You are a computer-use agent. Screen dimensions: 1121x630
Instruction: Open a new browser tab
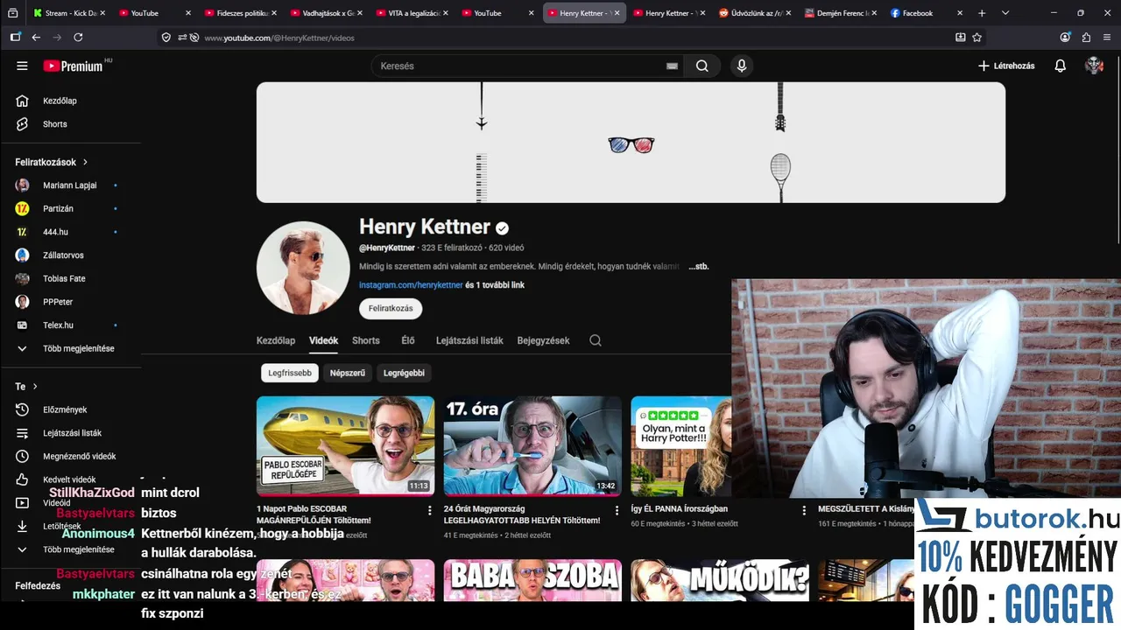(982, 13)
